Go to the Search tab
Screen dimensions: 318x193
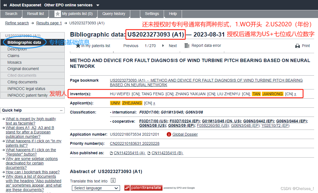click(11, 14)
